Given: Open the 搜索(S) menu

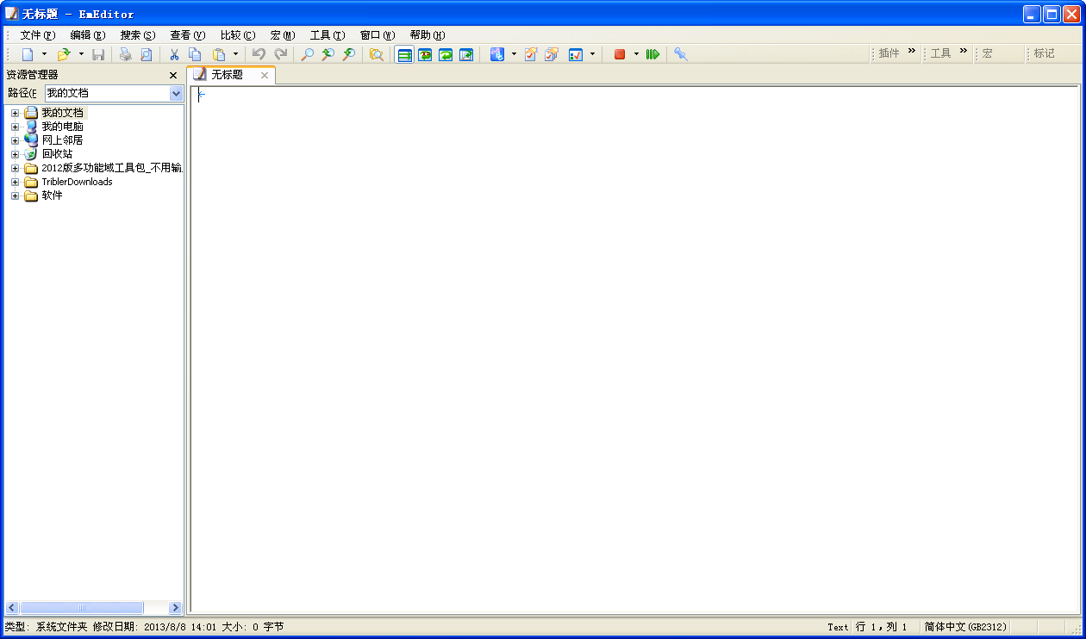Looking at the screenshot, I should point(138,35).
